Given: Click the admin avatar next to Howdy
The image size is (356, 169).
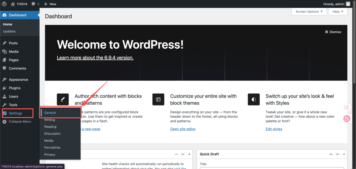Looking at the screenshot, I should point(348,4).
